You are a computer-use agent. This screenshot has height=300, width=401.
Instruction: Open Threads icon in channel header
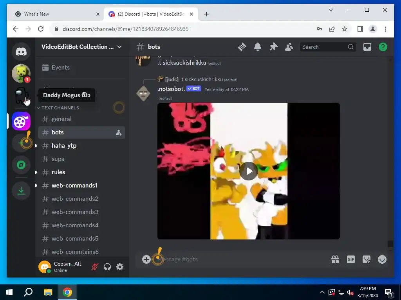[x=242, y=47]
